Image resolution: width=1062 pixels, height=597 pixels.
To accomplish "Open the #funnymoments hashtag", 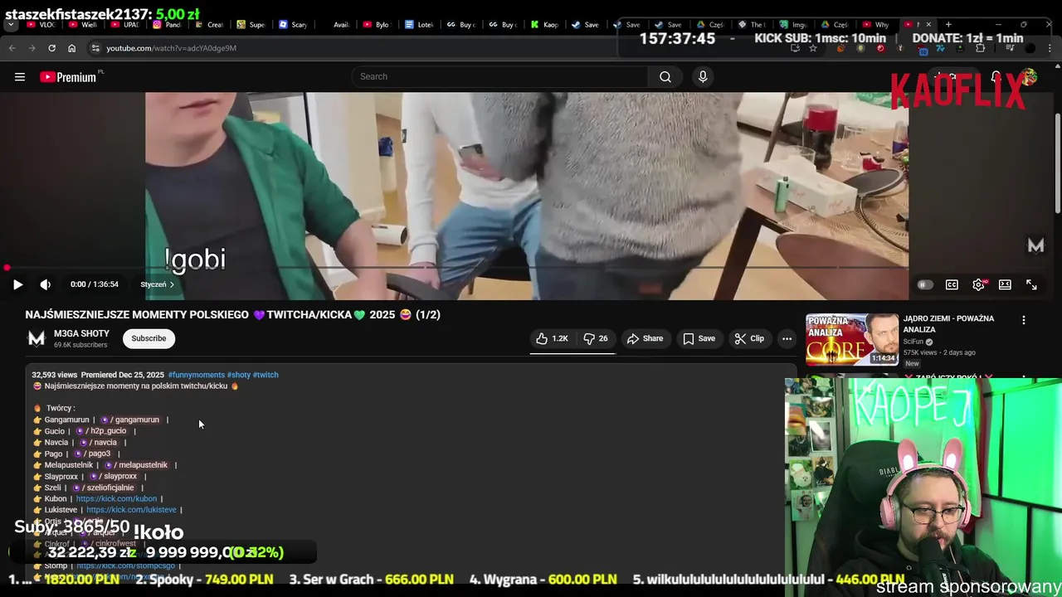I will 197,375.
